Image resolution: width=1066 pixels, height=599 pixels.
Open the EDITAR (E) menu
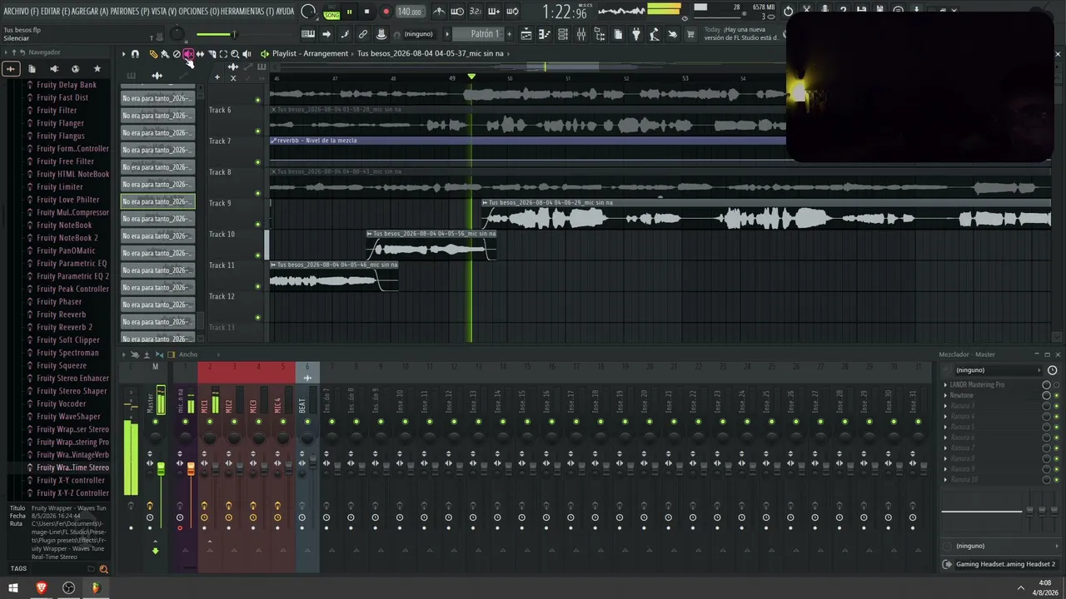(56, 12)
